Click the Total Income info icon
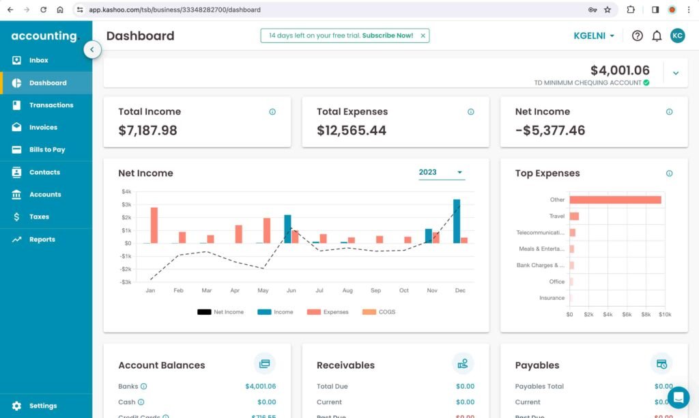Screen dimensions: 699x418 pyautogui.click(x=272, y=111)
